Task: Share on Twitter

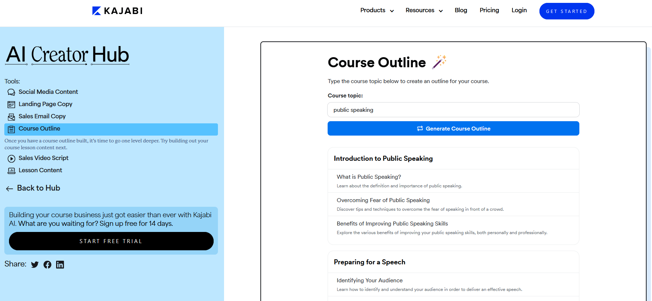Action: [35, 265]
